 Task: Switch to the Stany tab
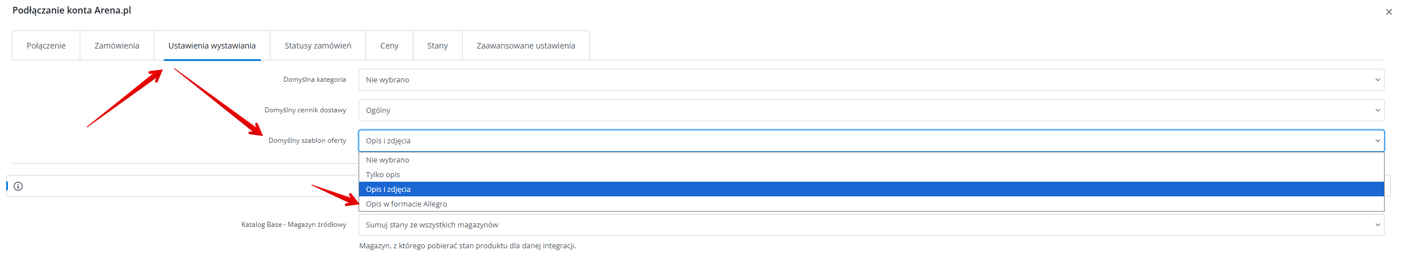[437, 46]
